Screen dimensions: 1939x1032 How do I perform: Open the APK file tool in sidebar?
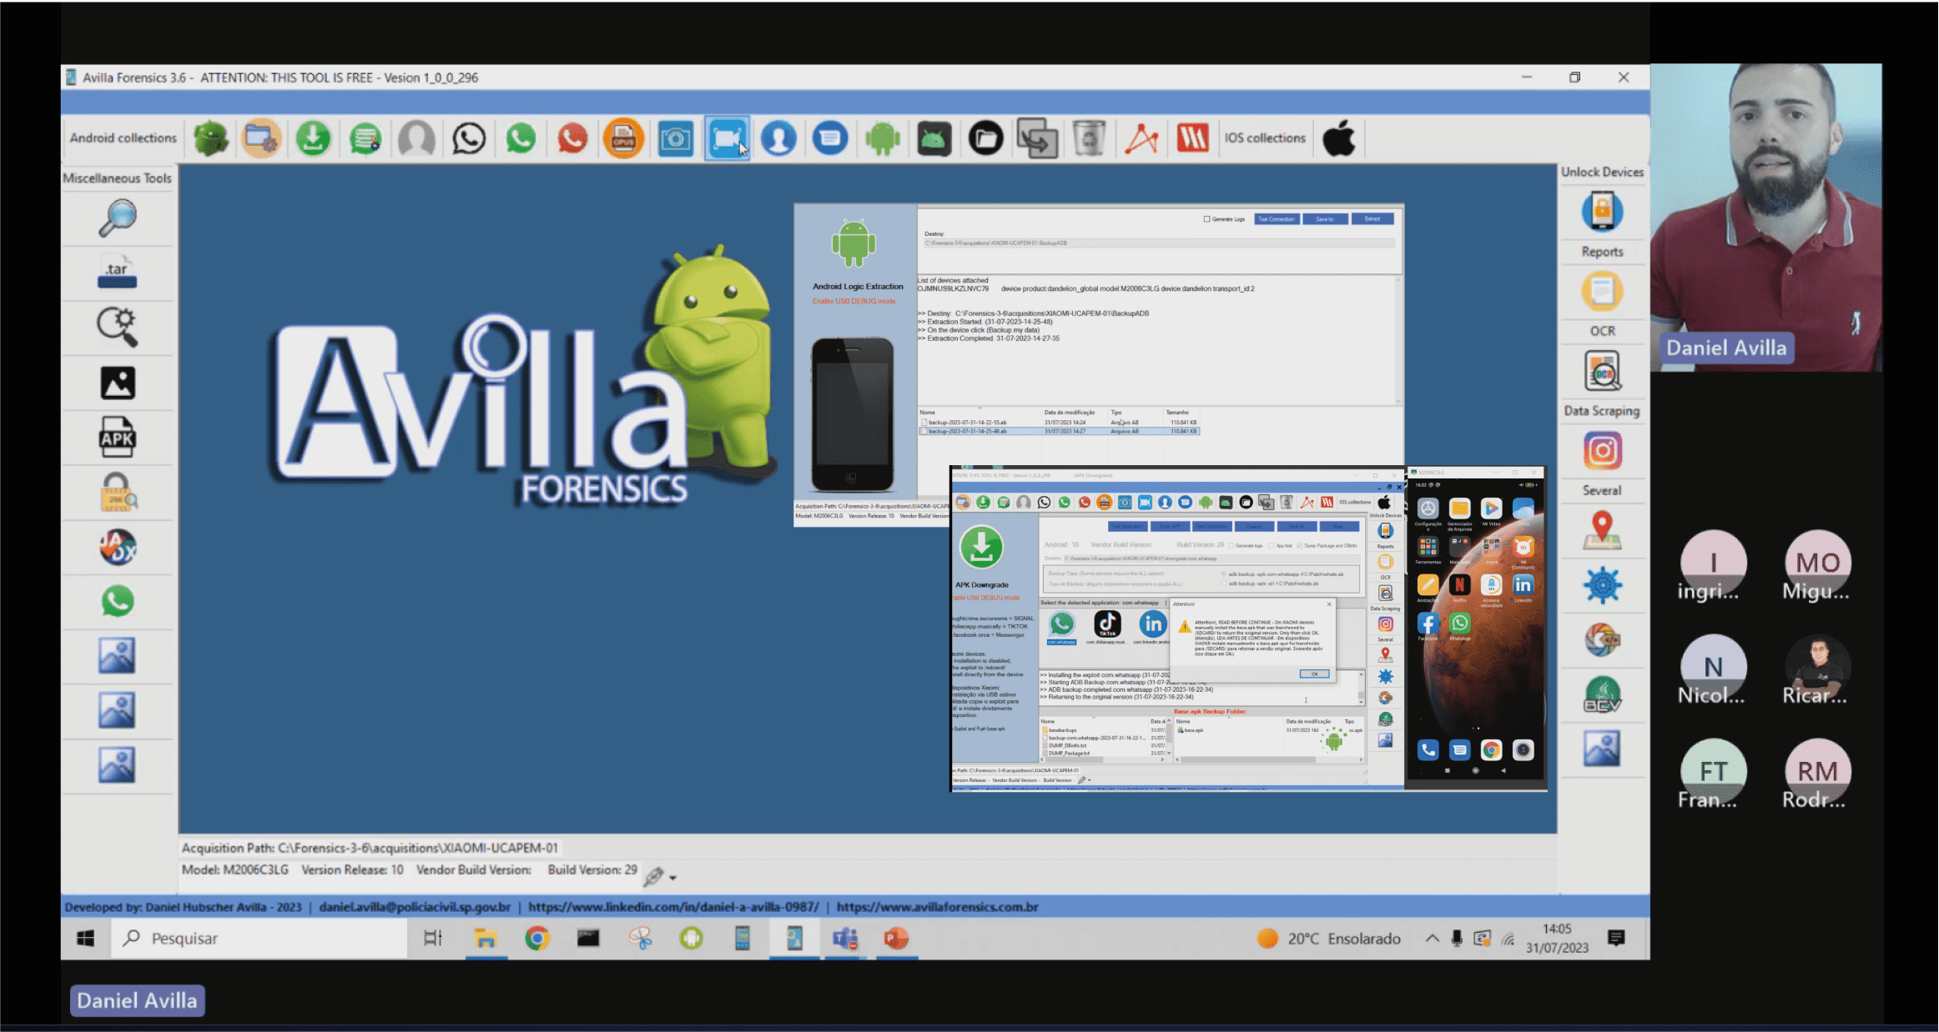118,438
